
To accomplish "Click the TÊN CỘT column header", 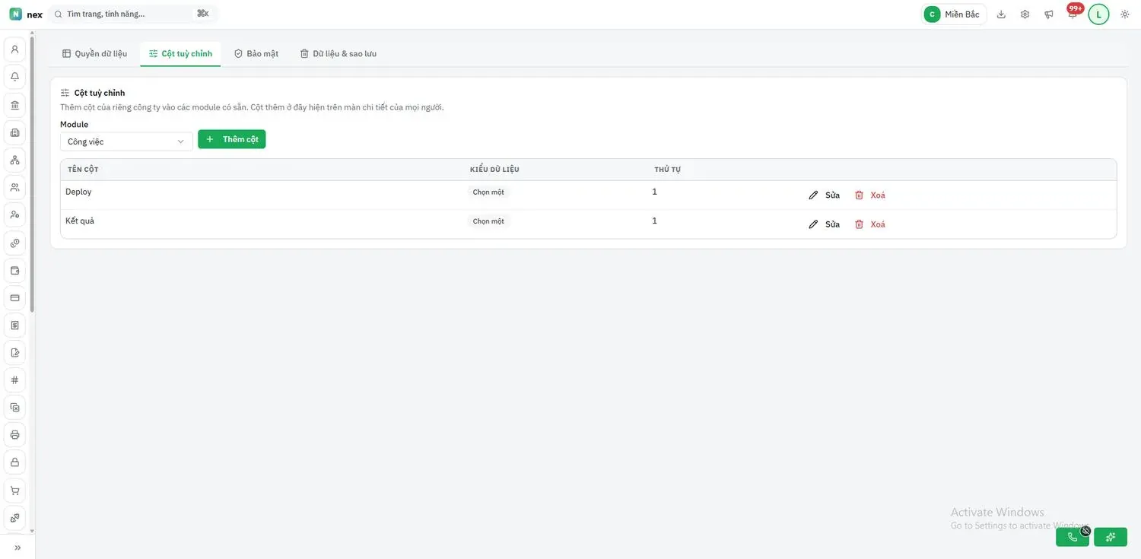I will click(x=83, y=170).
